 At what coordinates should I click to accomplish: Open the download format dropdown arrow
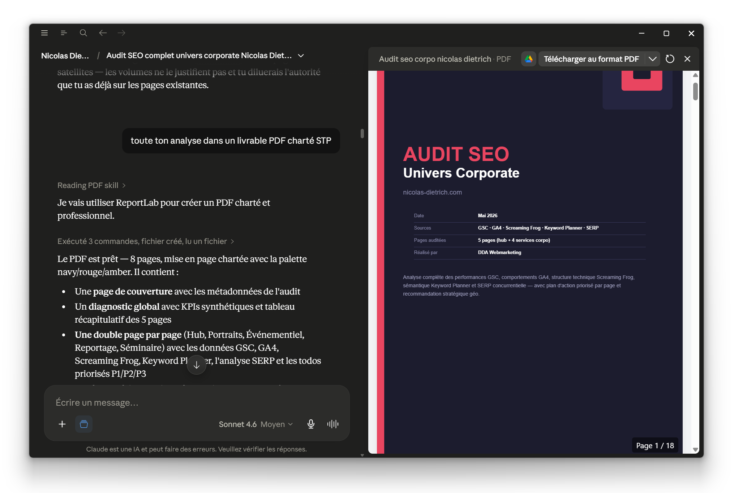click(x=653, y=59)
